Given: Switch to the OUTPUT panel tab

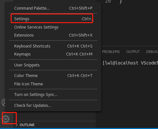Looking at the screenshot, I should coord(133,52).
